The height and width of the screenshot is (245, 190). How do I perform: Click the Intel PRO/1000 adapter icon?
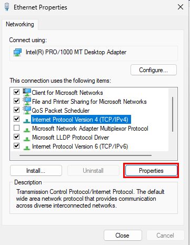tap(17, 52)
